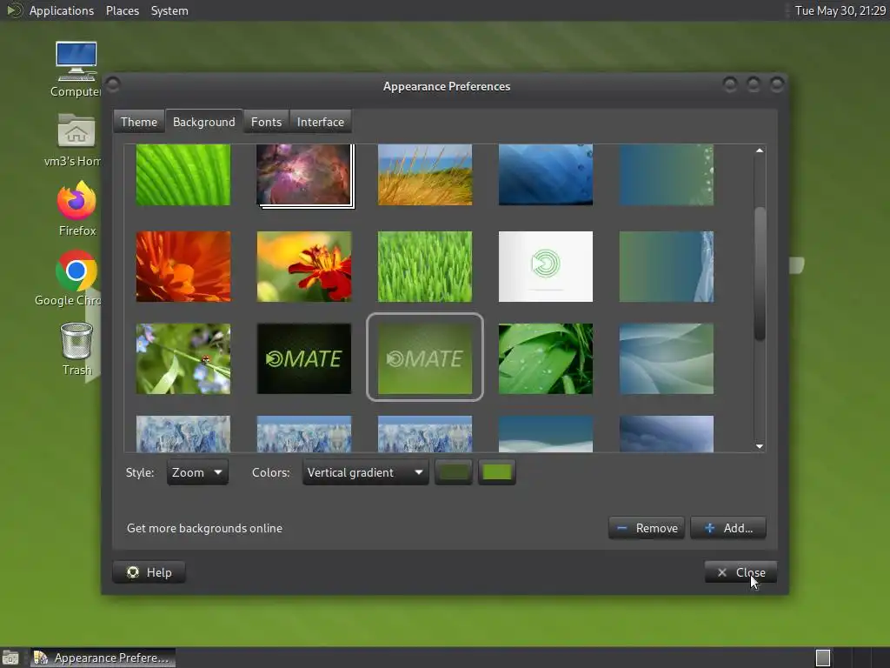Expand the Colors Vertical gradient dropdown
The image size is (890, 668).
pos(365,472)
